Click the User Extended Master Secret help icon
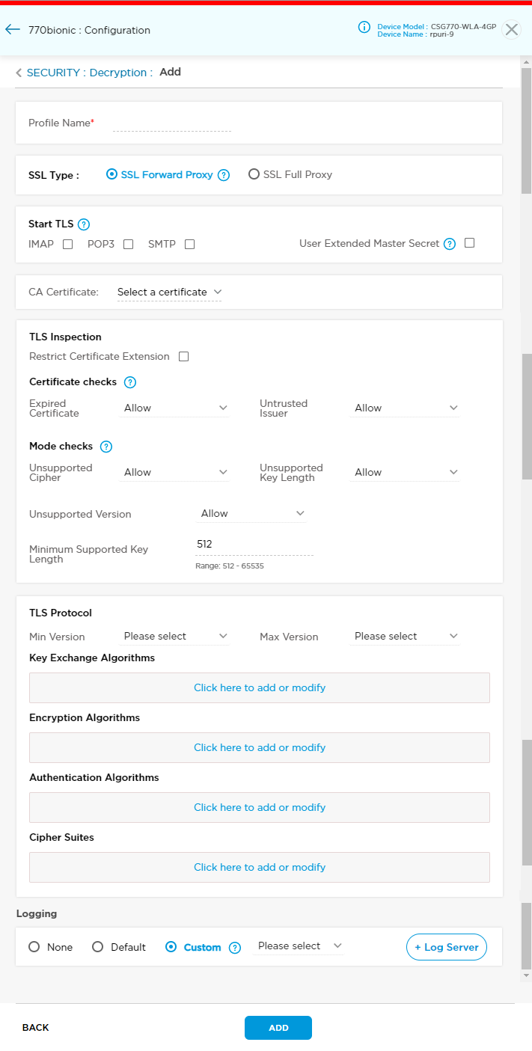 pyautogui.click(x=450, y=244)
